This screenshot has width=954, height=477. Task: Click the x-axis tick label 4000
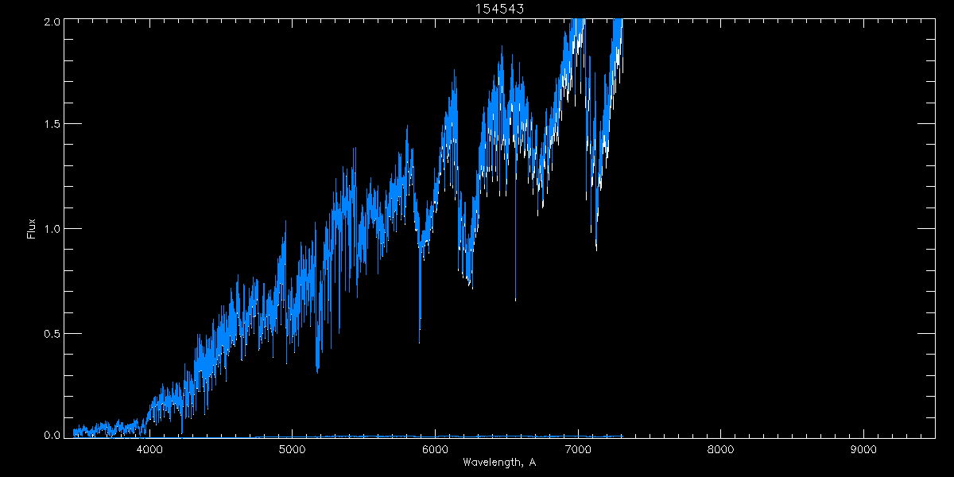pos(149,449)
